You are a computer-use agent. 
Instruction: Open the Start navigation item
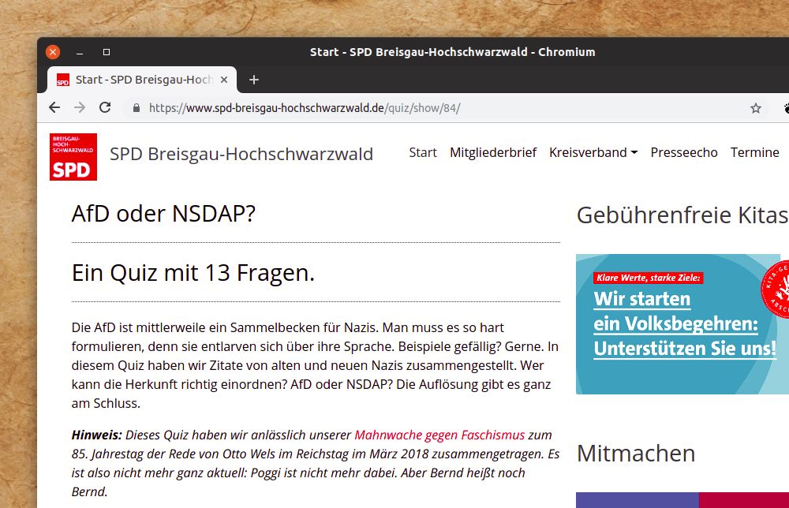[423, 152]
